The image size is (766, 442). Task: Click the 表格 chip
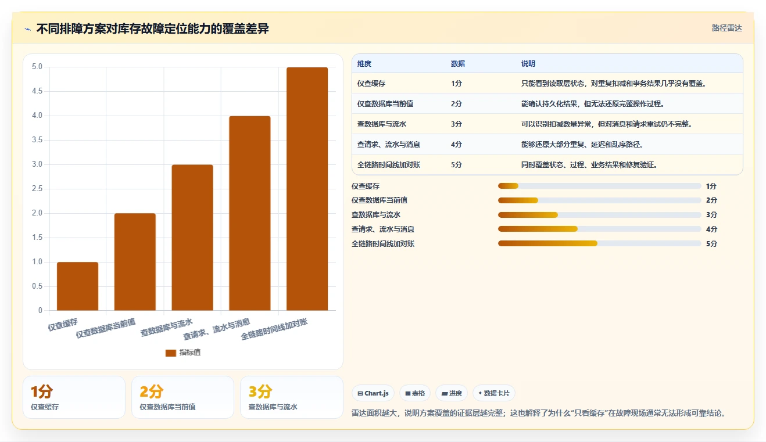pyautogui.click(x=415, y=393)
